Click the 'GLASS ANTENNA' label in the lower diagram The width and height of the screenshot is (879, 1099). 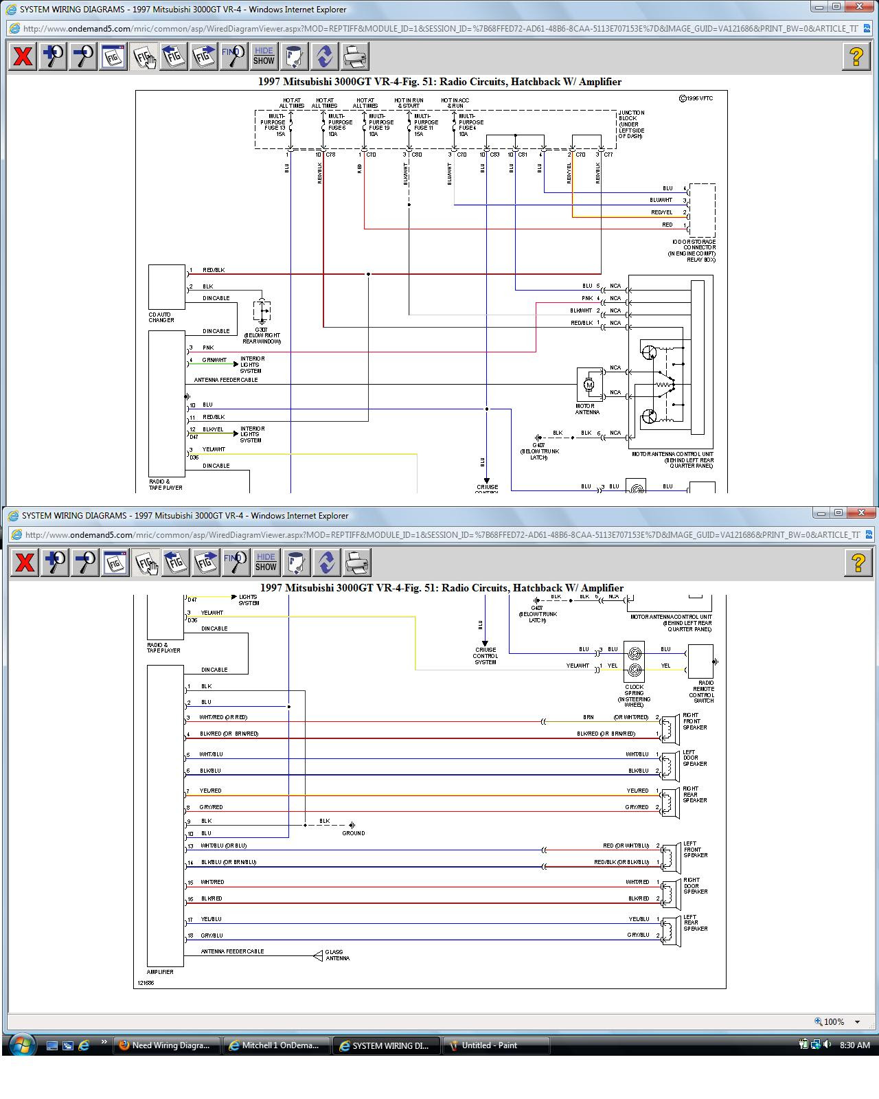[337, 955]
